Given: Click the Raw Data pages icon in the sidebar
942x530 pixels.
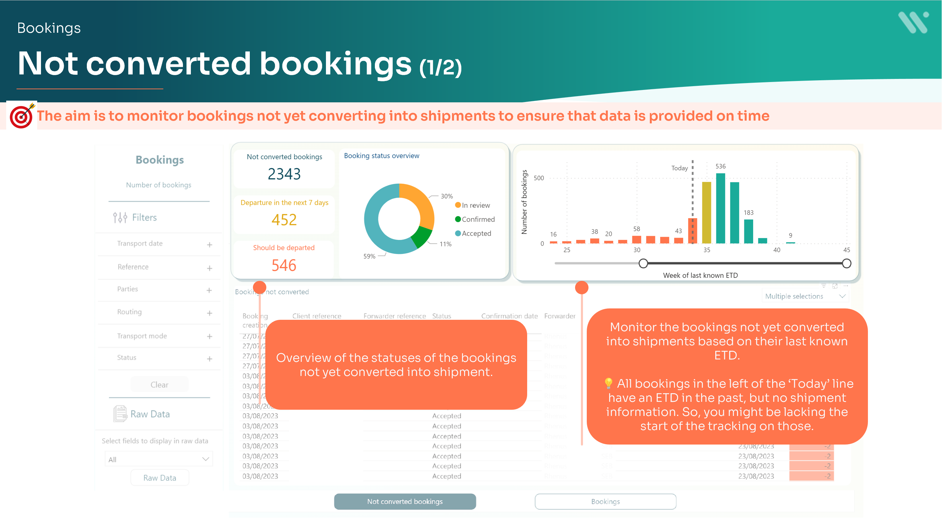Looking at the screenshot, I should pos(120,413).
